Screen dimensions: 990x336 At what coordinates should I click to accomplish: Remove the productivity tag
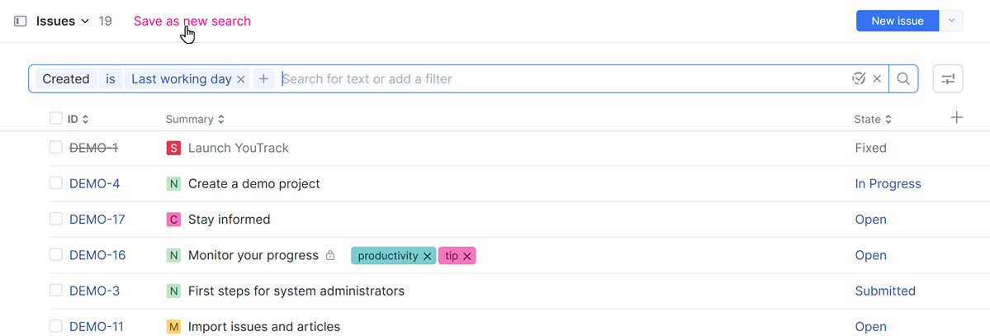click(428, 256)
